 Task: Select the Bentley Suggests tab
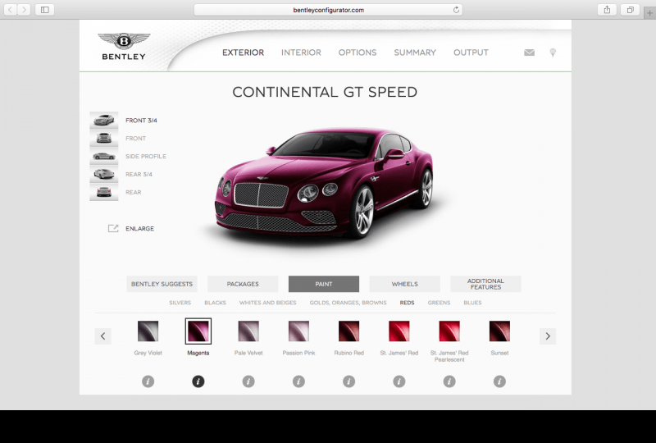[162, 284]
